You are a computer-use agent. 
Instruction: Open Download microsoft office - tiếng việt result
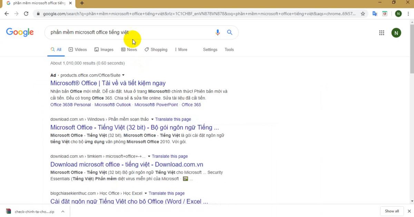127,164
